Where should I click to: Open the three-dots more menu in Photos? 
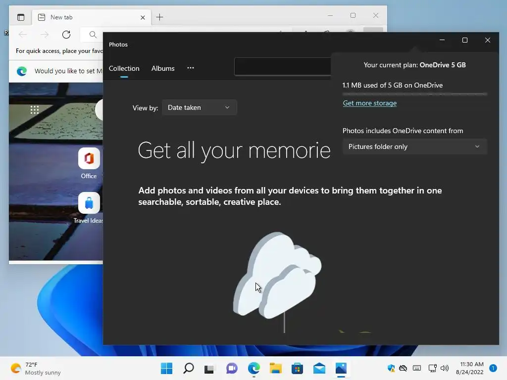191,68
